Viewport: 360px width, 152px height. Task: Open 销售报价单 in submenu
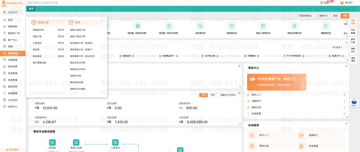click(x=38, y=30)
